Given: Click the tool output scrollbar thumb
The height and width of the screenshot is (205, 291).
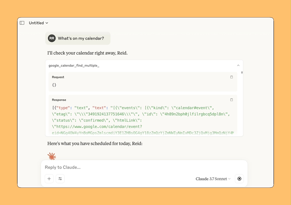Looking at the screenshot, I should (242, 72).
